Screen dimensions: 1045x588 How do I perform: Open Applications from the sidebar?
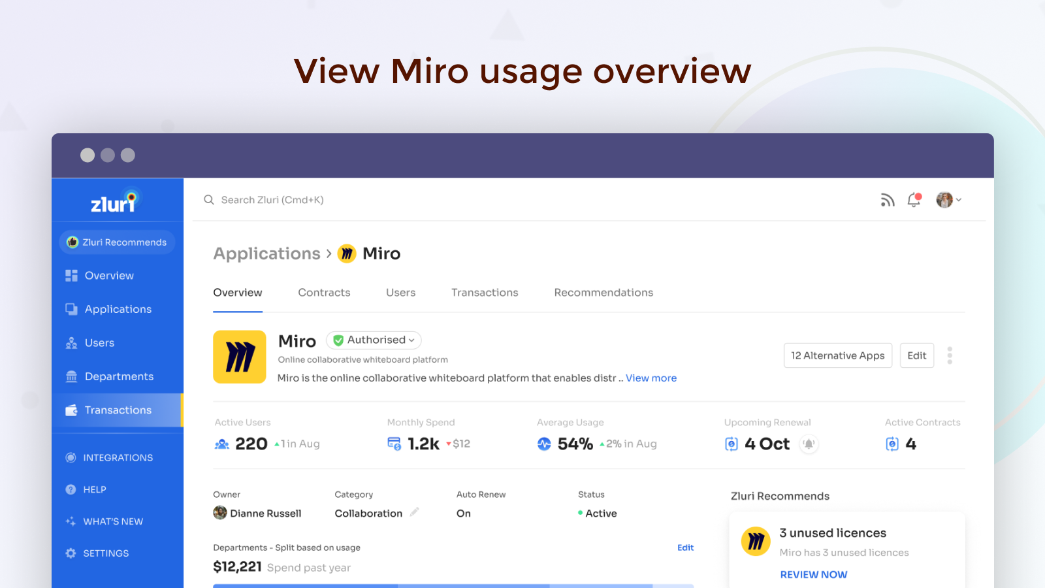coord(118,309)
